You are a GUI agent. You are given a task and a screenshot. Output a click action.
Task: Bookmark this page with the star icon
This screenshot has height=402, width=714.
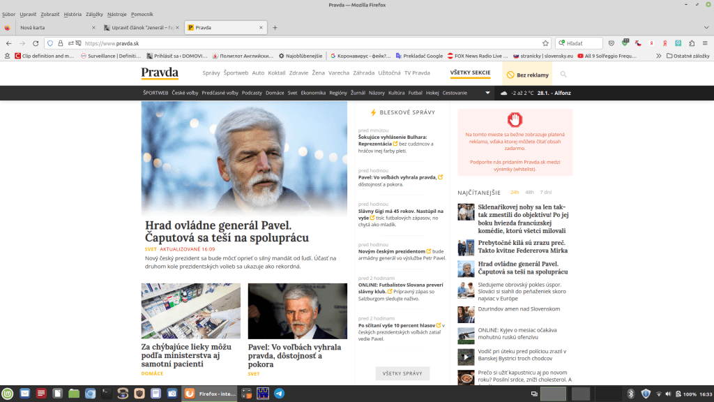(x=545, y=43)
